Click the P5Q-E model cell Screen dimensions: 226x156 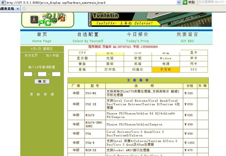[x=95, y=143]
